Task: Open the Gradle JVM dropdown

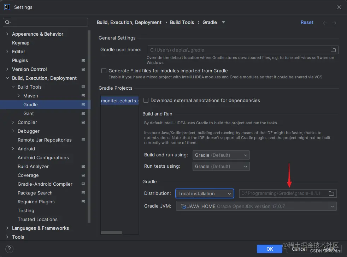Action: pyautogui.click(x=256, y=207)
